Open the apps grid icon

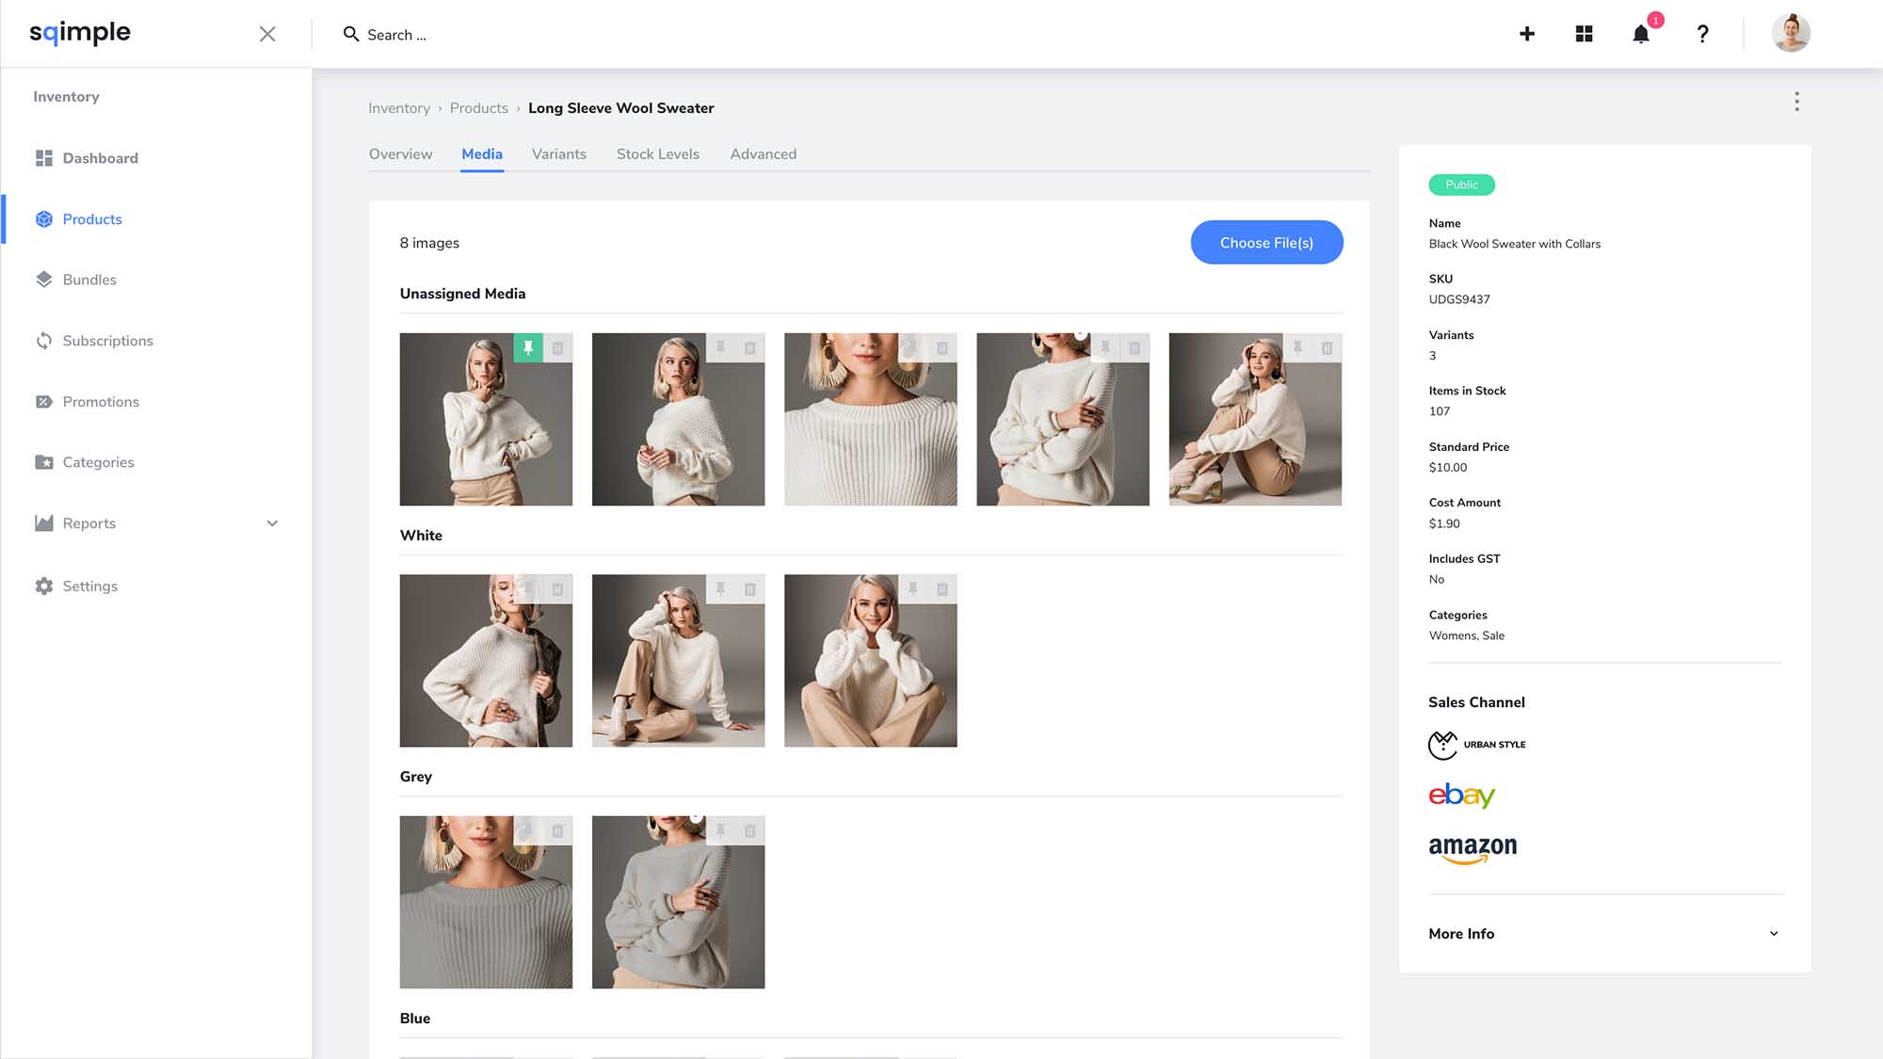pos(1584,35)
